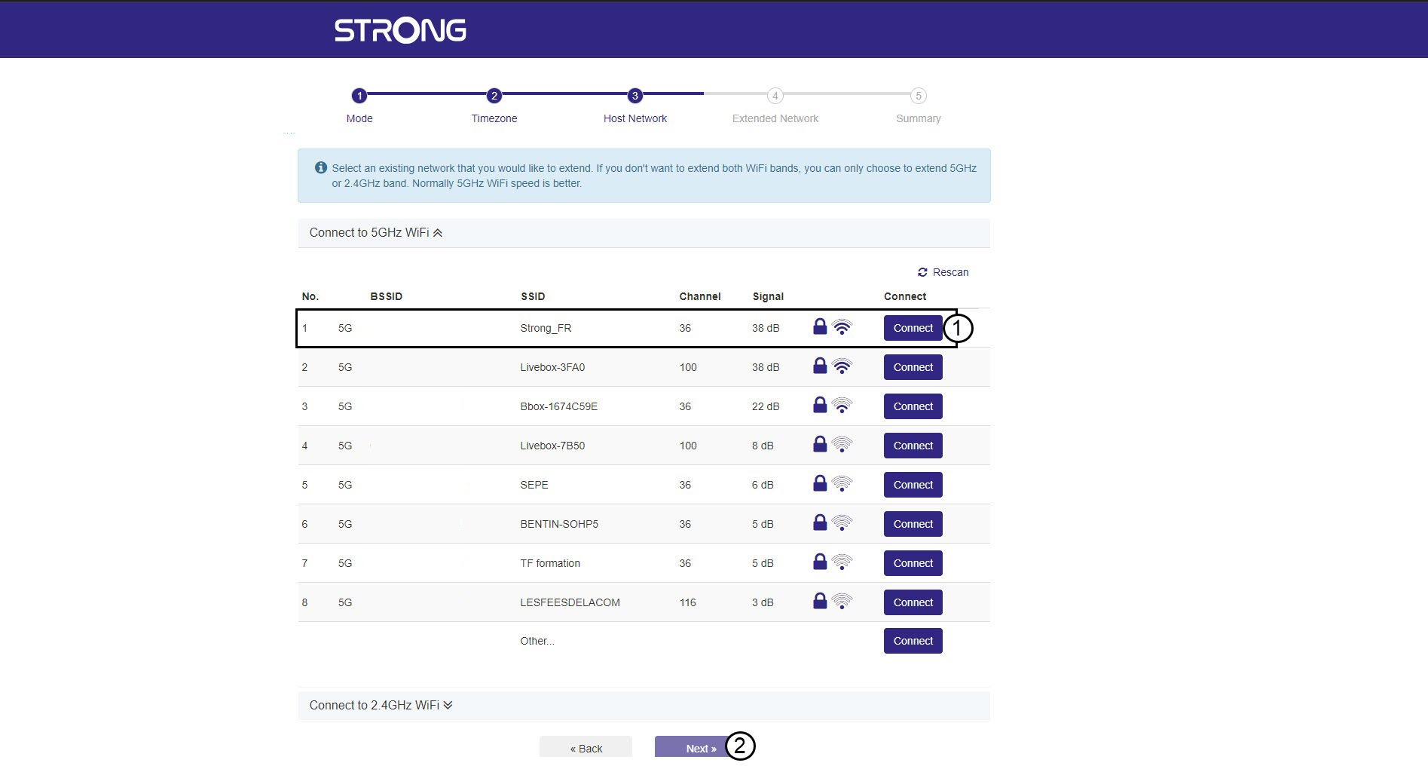Screen dimensions: 1428x769
Task: Select the SEPE SSID text
Action: (x=534, y=485)
